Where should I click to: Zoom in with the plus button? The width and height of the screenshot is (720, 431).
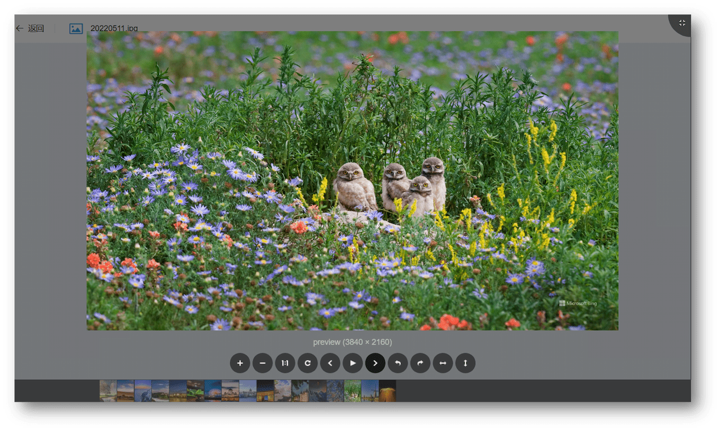pyautogui.click(x=240, y=363)
